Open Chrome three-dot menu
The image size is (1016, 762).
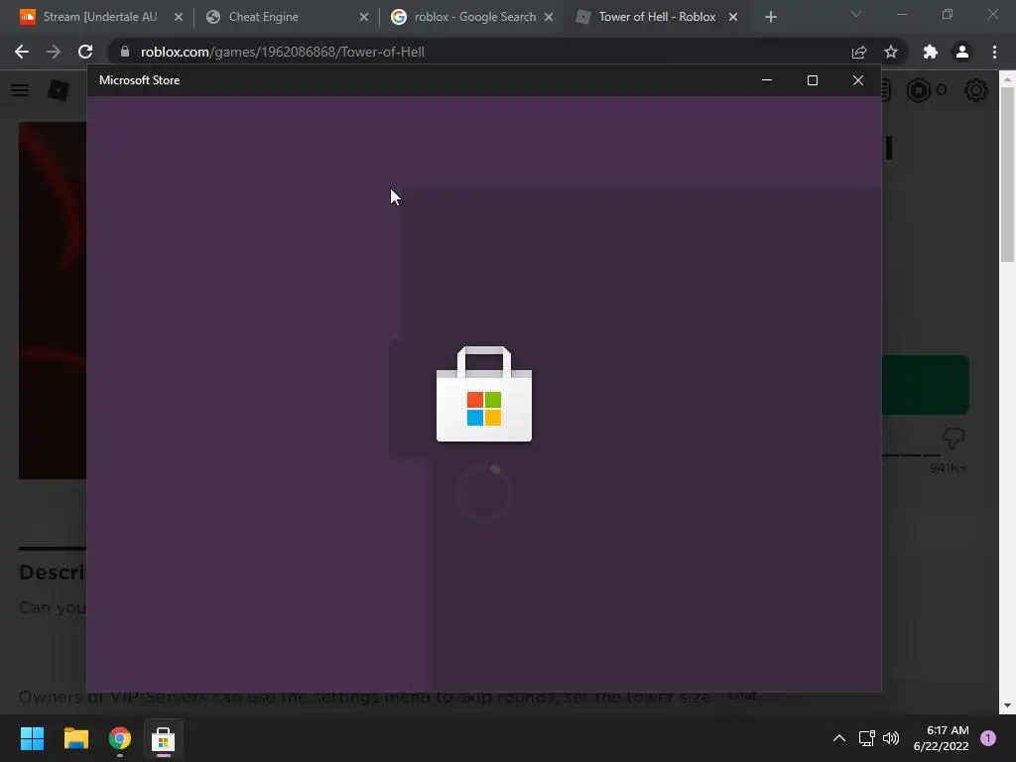click(x=994, y=52)
